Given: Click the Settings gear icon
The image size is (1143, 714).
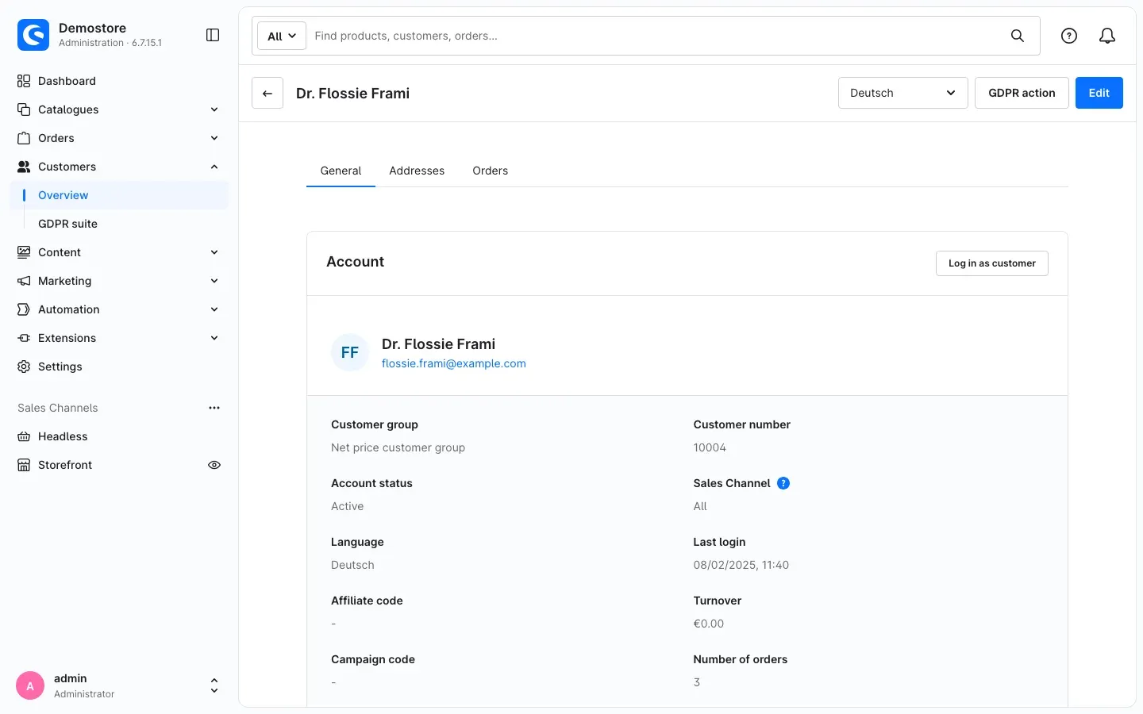Looking at the screenshot, I should point(24,367).
